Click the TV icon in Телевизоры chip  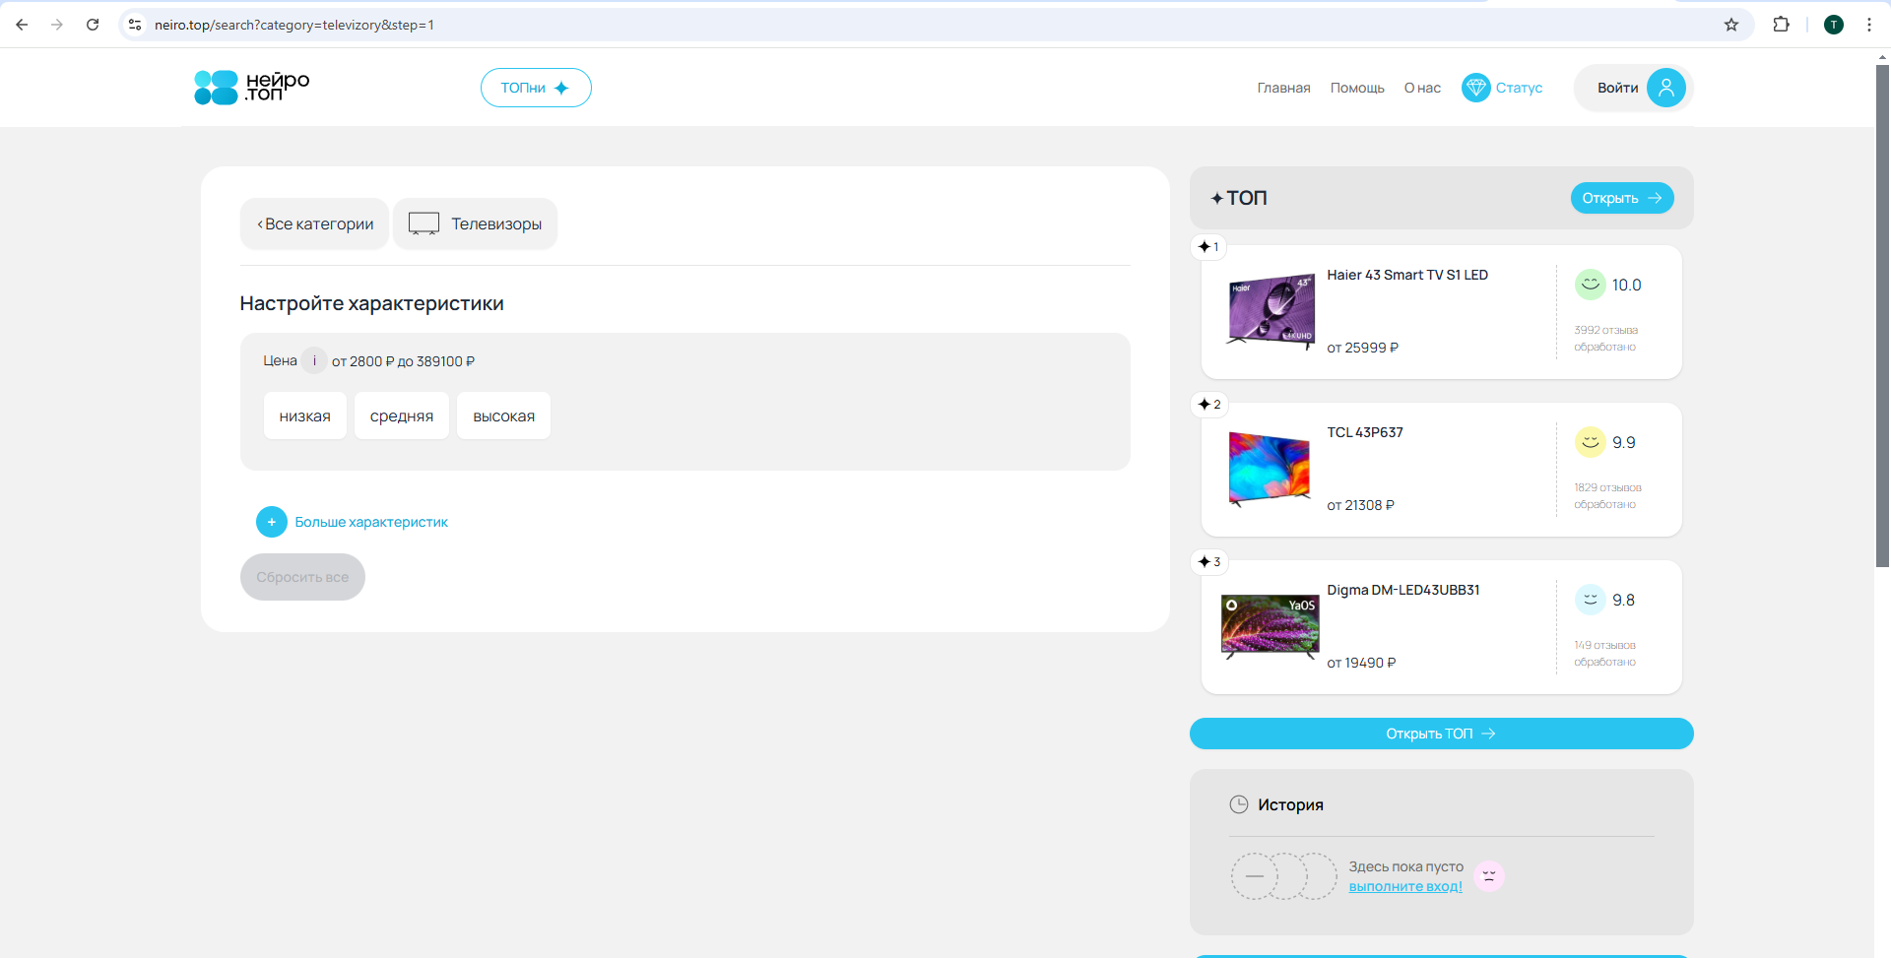pyautogui.click(x=424, y=224)
